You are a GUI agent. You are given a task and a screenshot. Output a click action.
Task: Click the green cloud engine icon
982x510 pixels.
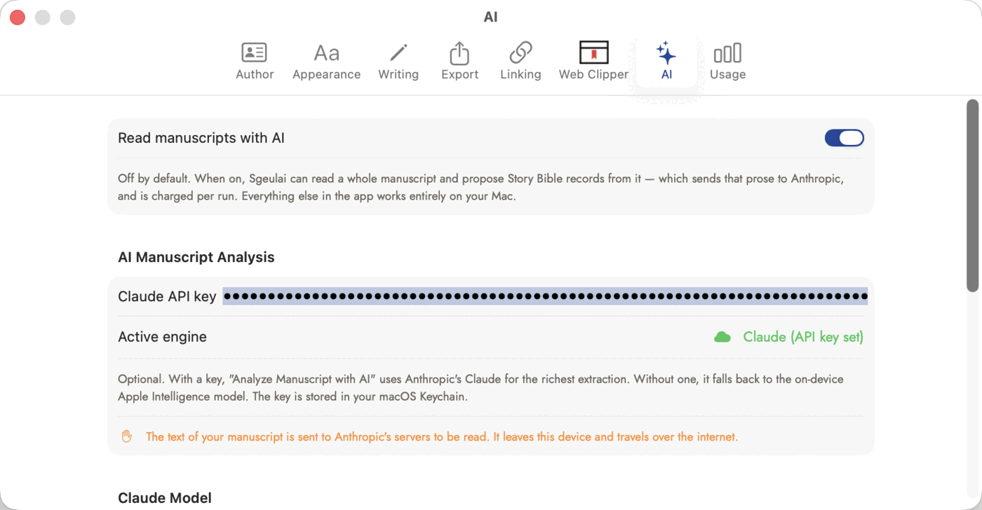pyautogui.click(x=722, y=338)
